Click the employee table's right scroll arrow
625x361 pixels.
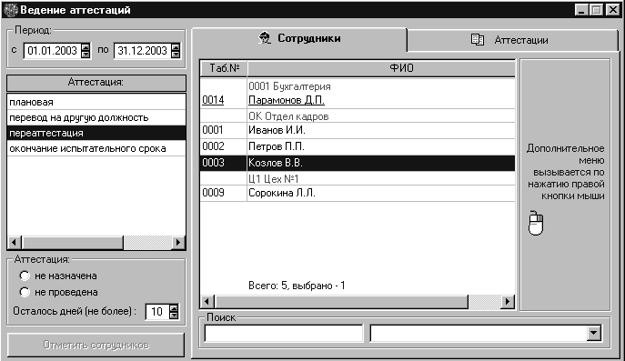click(x=507, y=302)
